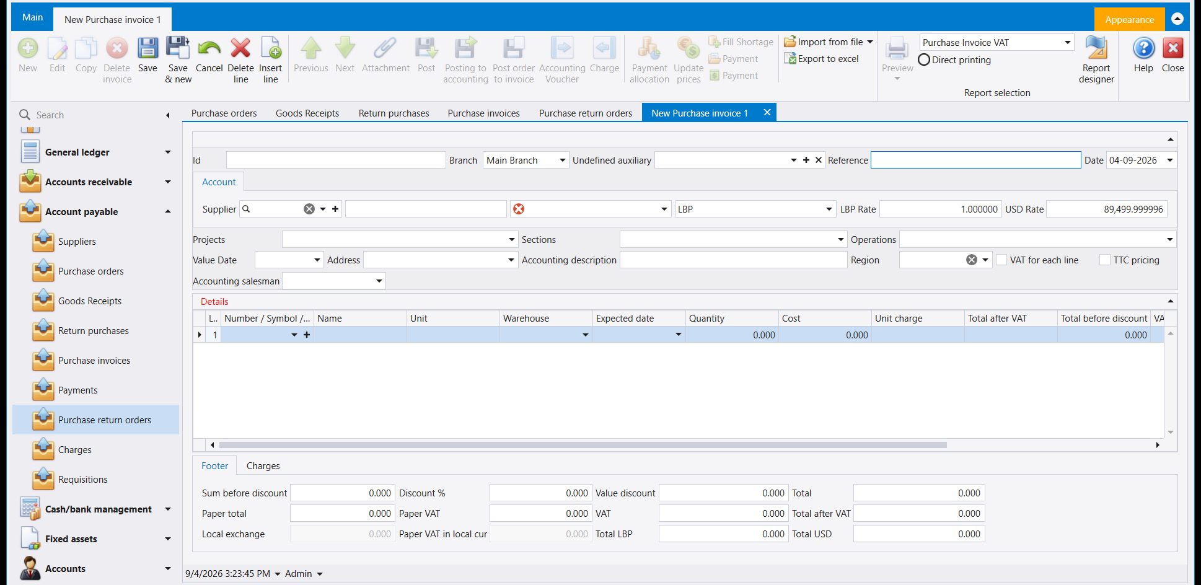Viewport: 1201px width, 585px height.
Task: Expand the General ledger section
Action: point(168,152)
